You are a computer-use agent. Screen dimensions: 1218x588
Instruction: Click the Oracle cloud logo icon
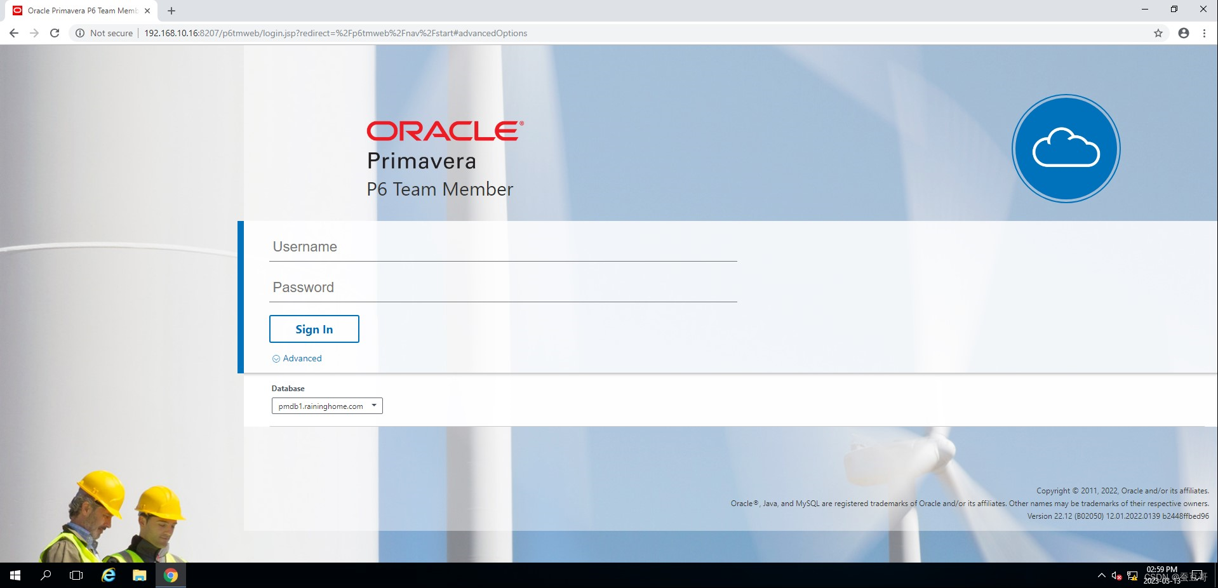pyautogui.click(x=1066, y=148)
